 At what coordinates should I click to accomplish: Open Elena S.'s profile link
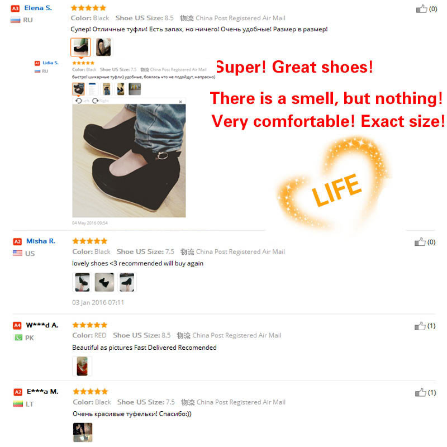click(x=38, y=8)
